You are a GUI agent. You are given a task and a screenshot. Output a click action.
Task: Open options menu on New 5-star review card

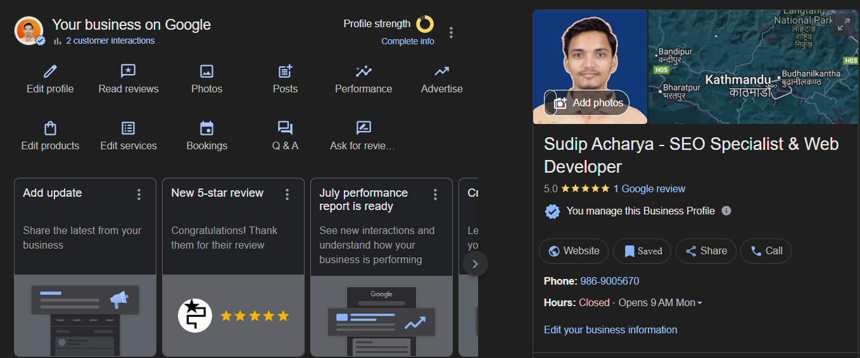288,194
